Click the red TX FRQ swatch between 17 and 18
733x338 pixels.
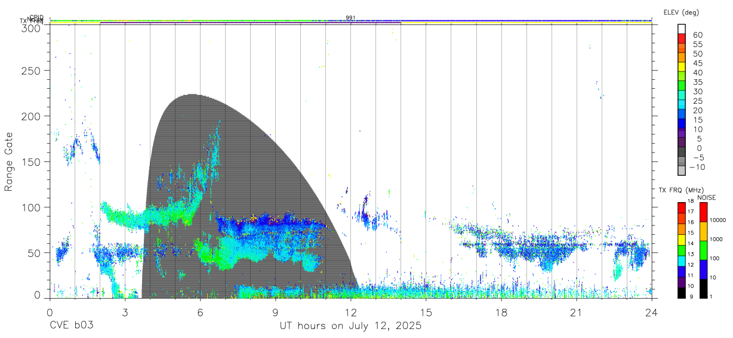coord(682,208)
